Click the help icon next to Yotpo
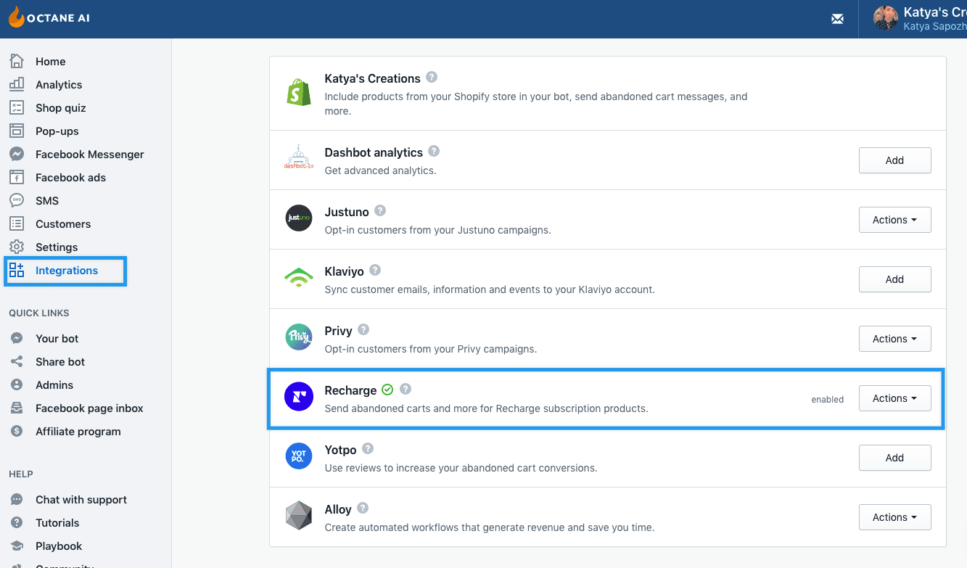This screenshot has width=967, height=568. [x=368, y=448]
